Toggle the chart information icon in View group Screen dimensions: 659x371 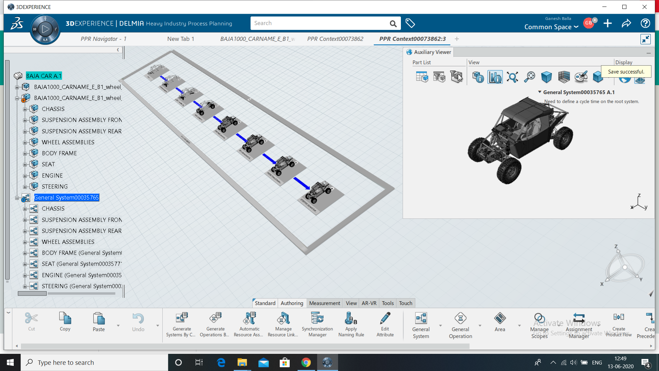pos(495,77)
